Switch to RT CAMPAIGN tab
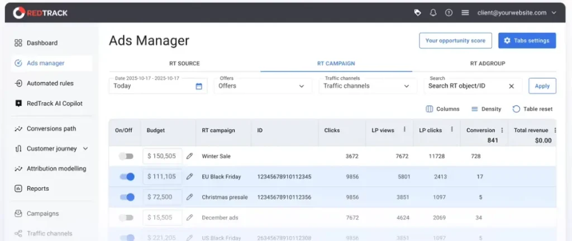 coord(336,64)
